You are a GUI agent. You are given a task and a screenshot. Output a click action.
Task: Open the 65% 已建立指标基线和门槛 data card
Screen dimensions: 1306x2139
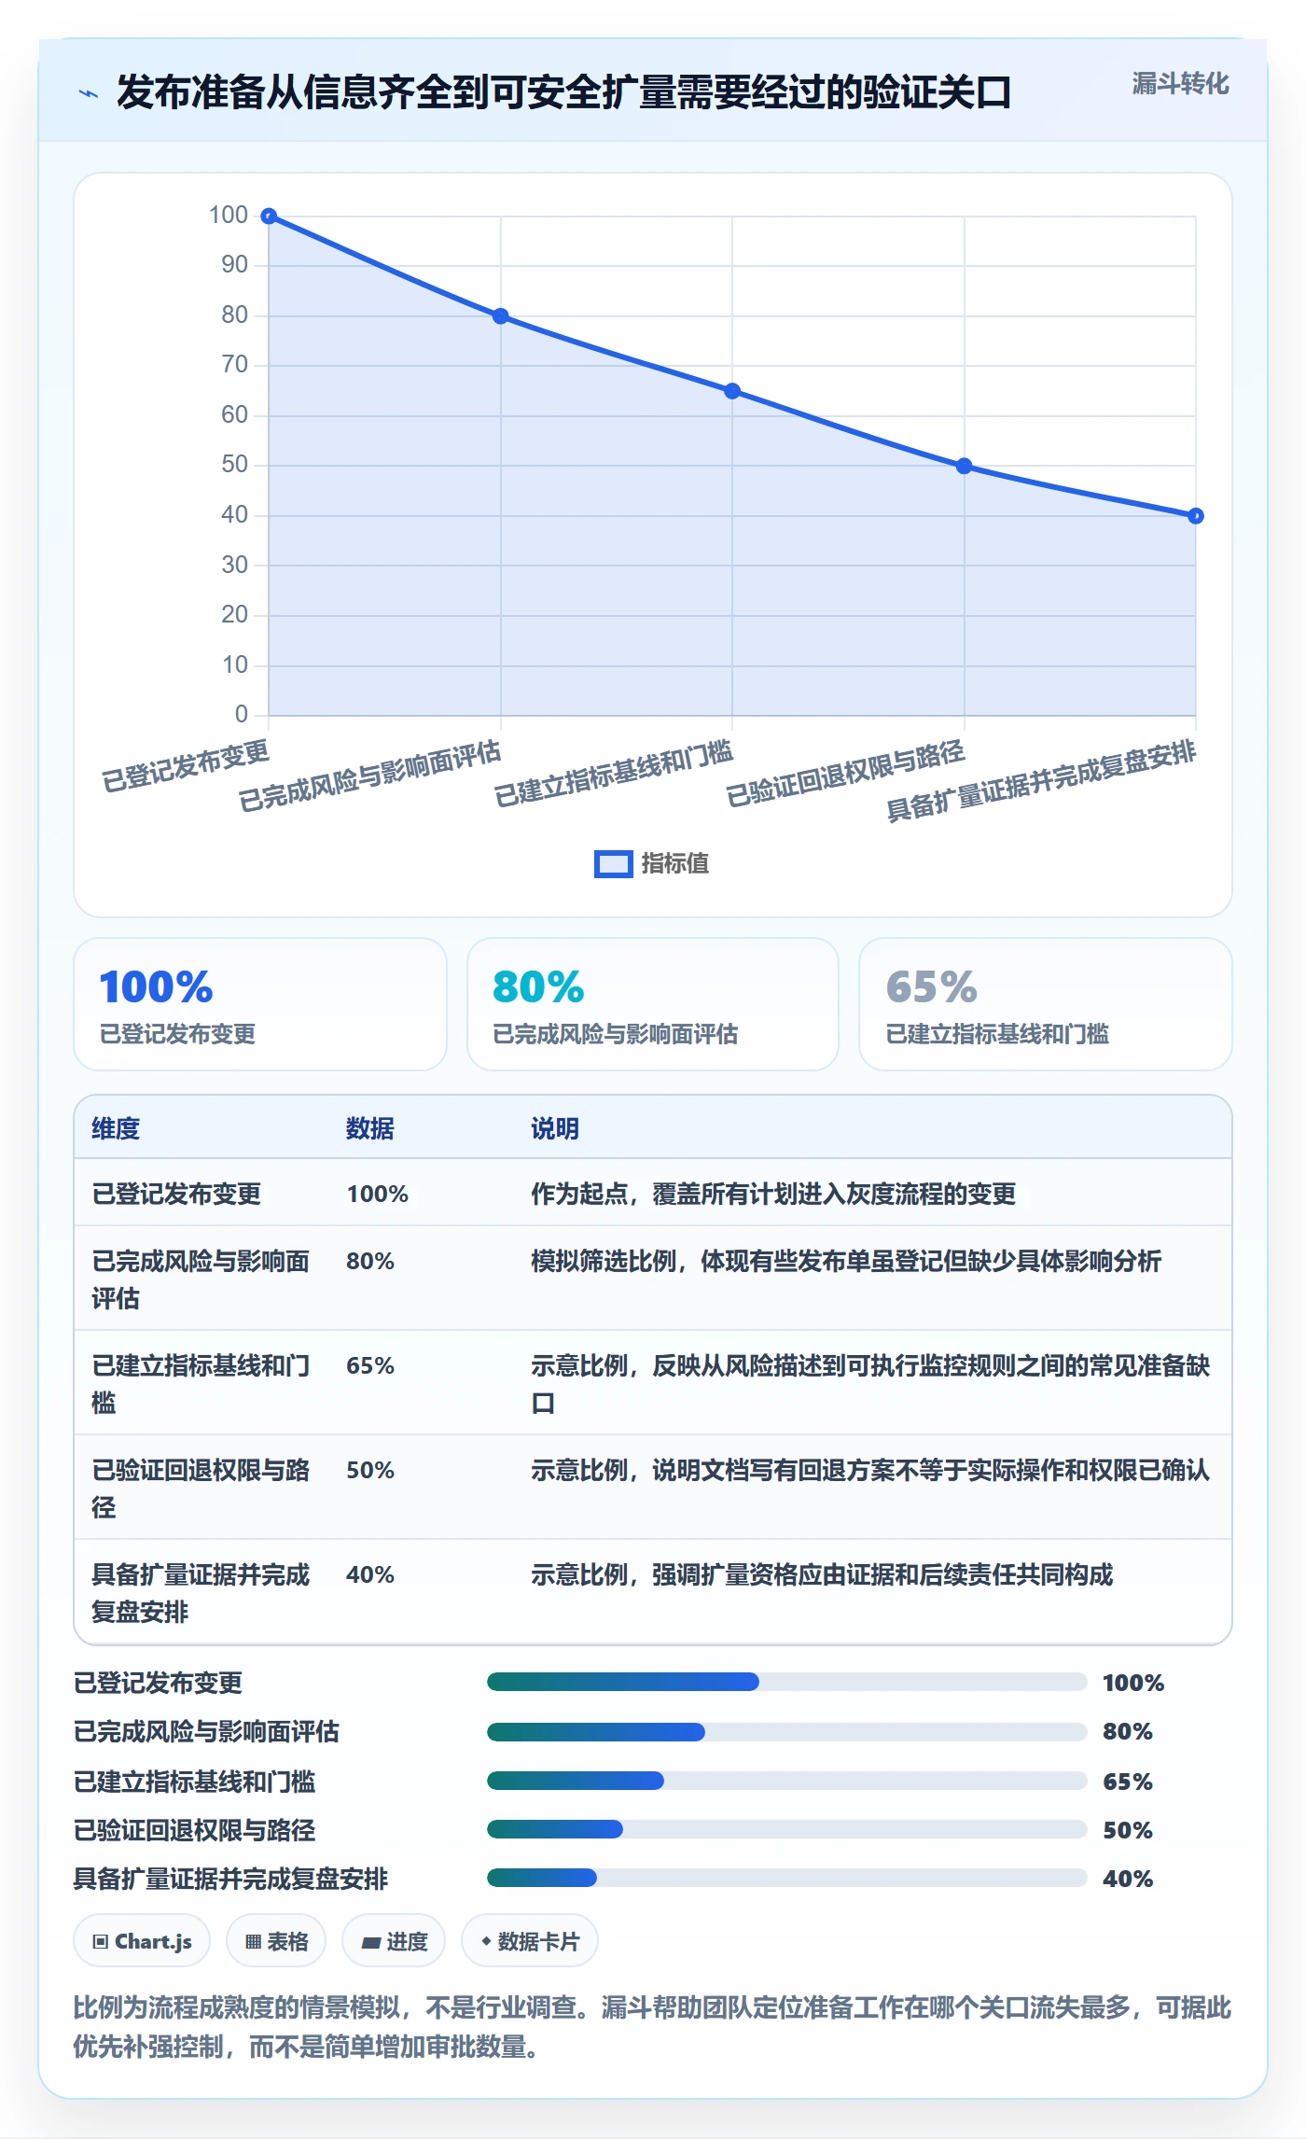(x=1046, y=1004)
